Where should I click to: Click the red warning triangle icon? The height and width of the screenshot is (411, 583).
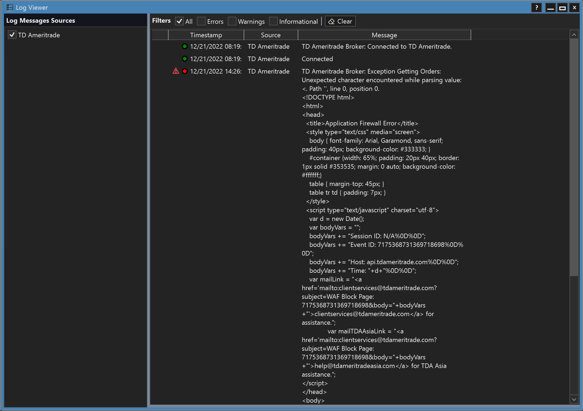[176, 71]
